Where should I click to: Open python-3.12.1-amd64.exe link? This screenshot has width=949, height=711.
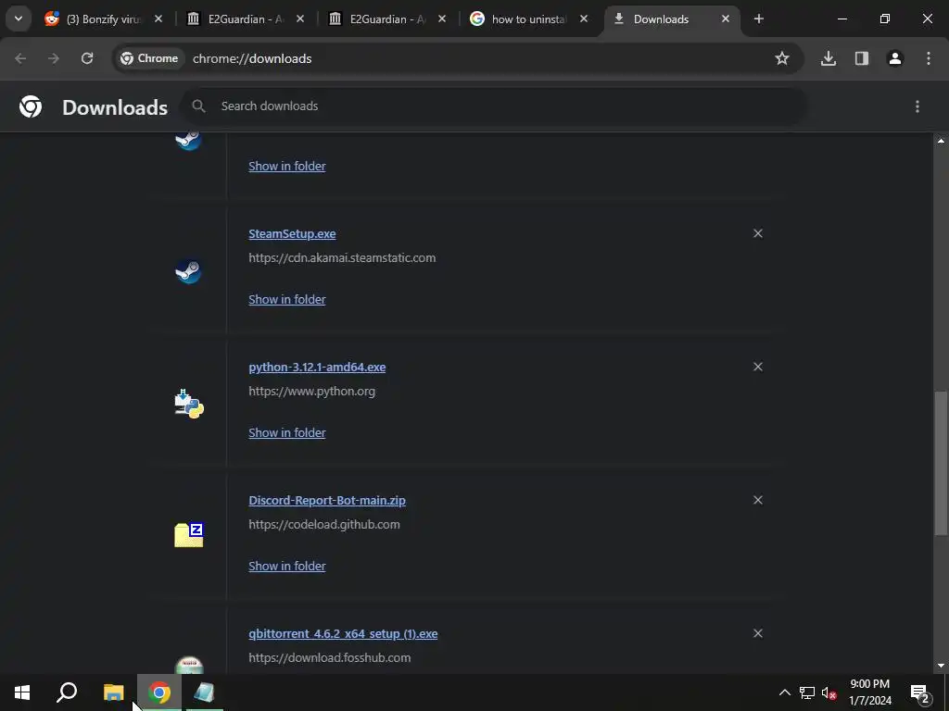317,367
